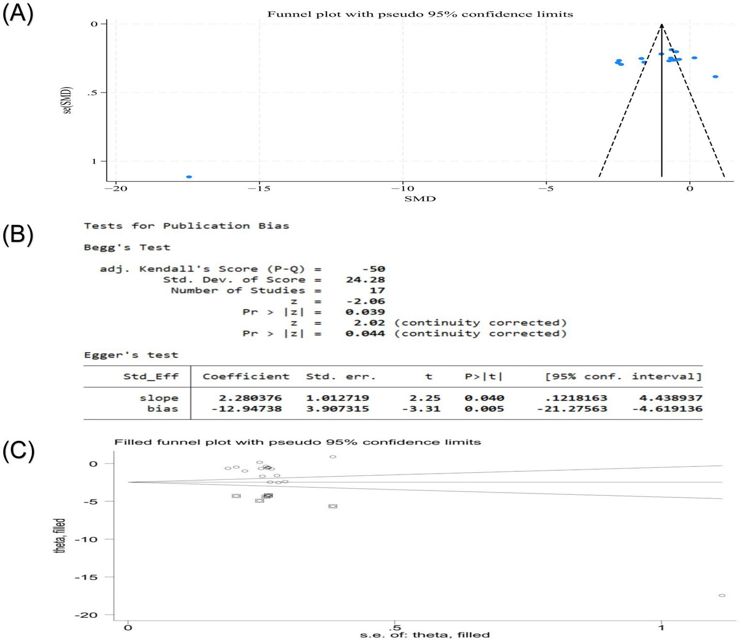Click the filled funnel plot title

297,442
